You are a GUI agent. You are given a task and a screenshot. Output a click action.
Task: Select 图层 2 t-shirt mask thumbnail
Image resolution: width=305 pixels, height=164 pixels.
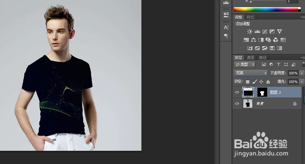coord(262,92)
